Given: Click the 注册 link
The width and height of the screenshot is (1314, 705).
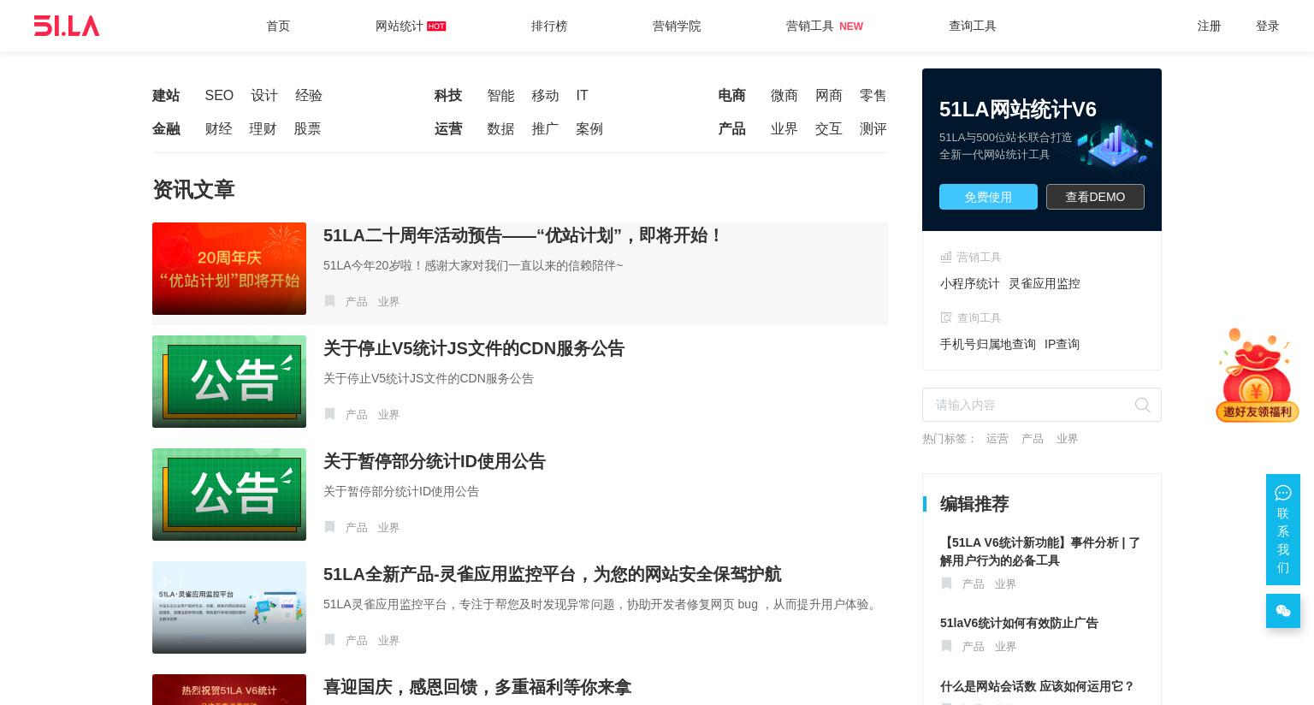Looking at the screenshot, I should 1209,26.
